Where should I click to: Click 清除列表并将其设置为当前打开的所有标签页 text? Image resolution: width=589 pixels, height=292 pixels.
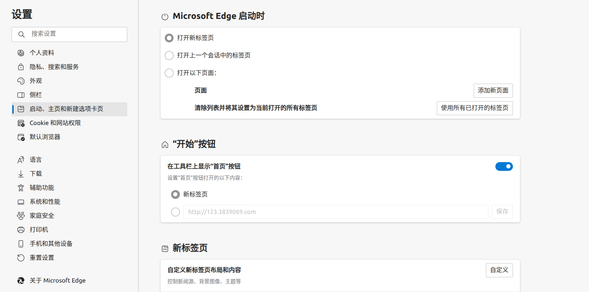256,108
